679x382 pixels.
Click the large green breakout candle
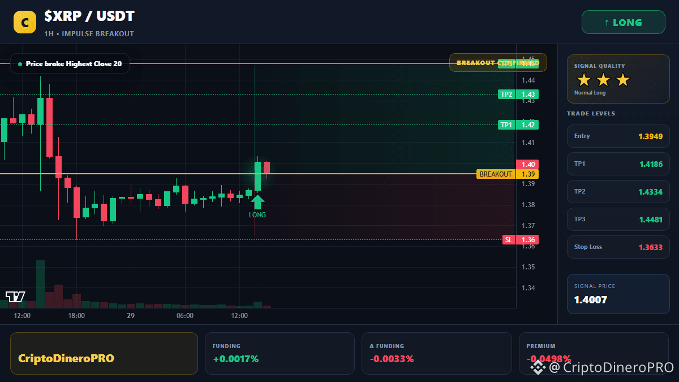tap(257, 176)
